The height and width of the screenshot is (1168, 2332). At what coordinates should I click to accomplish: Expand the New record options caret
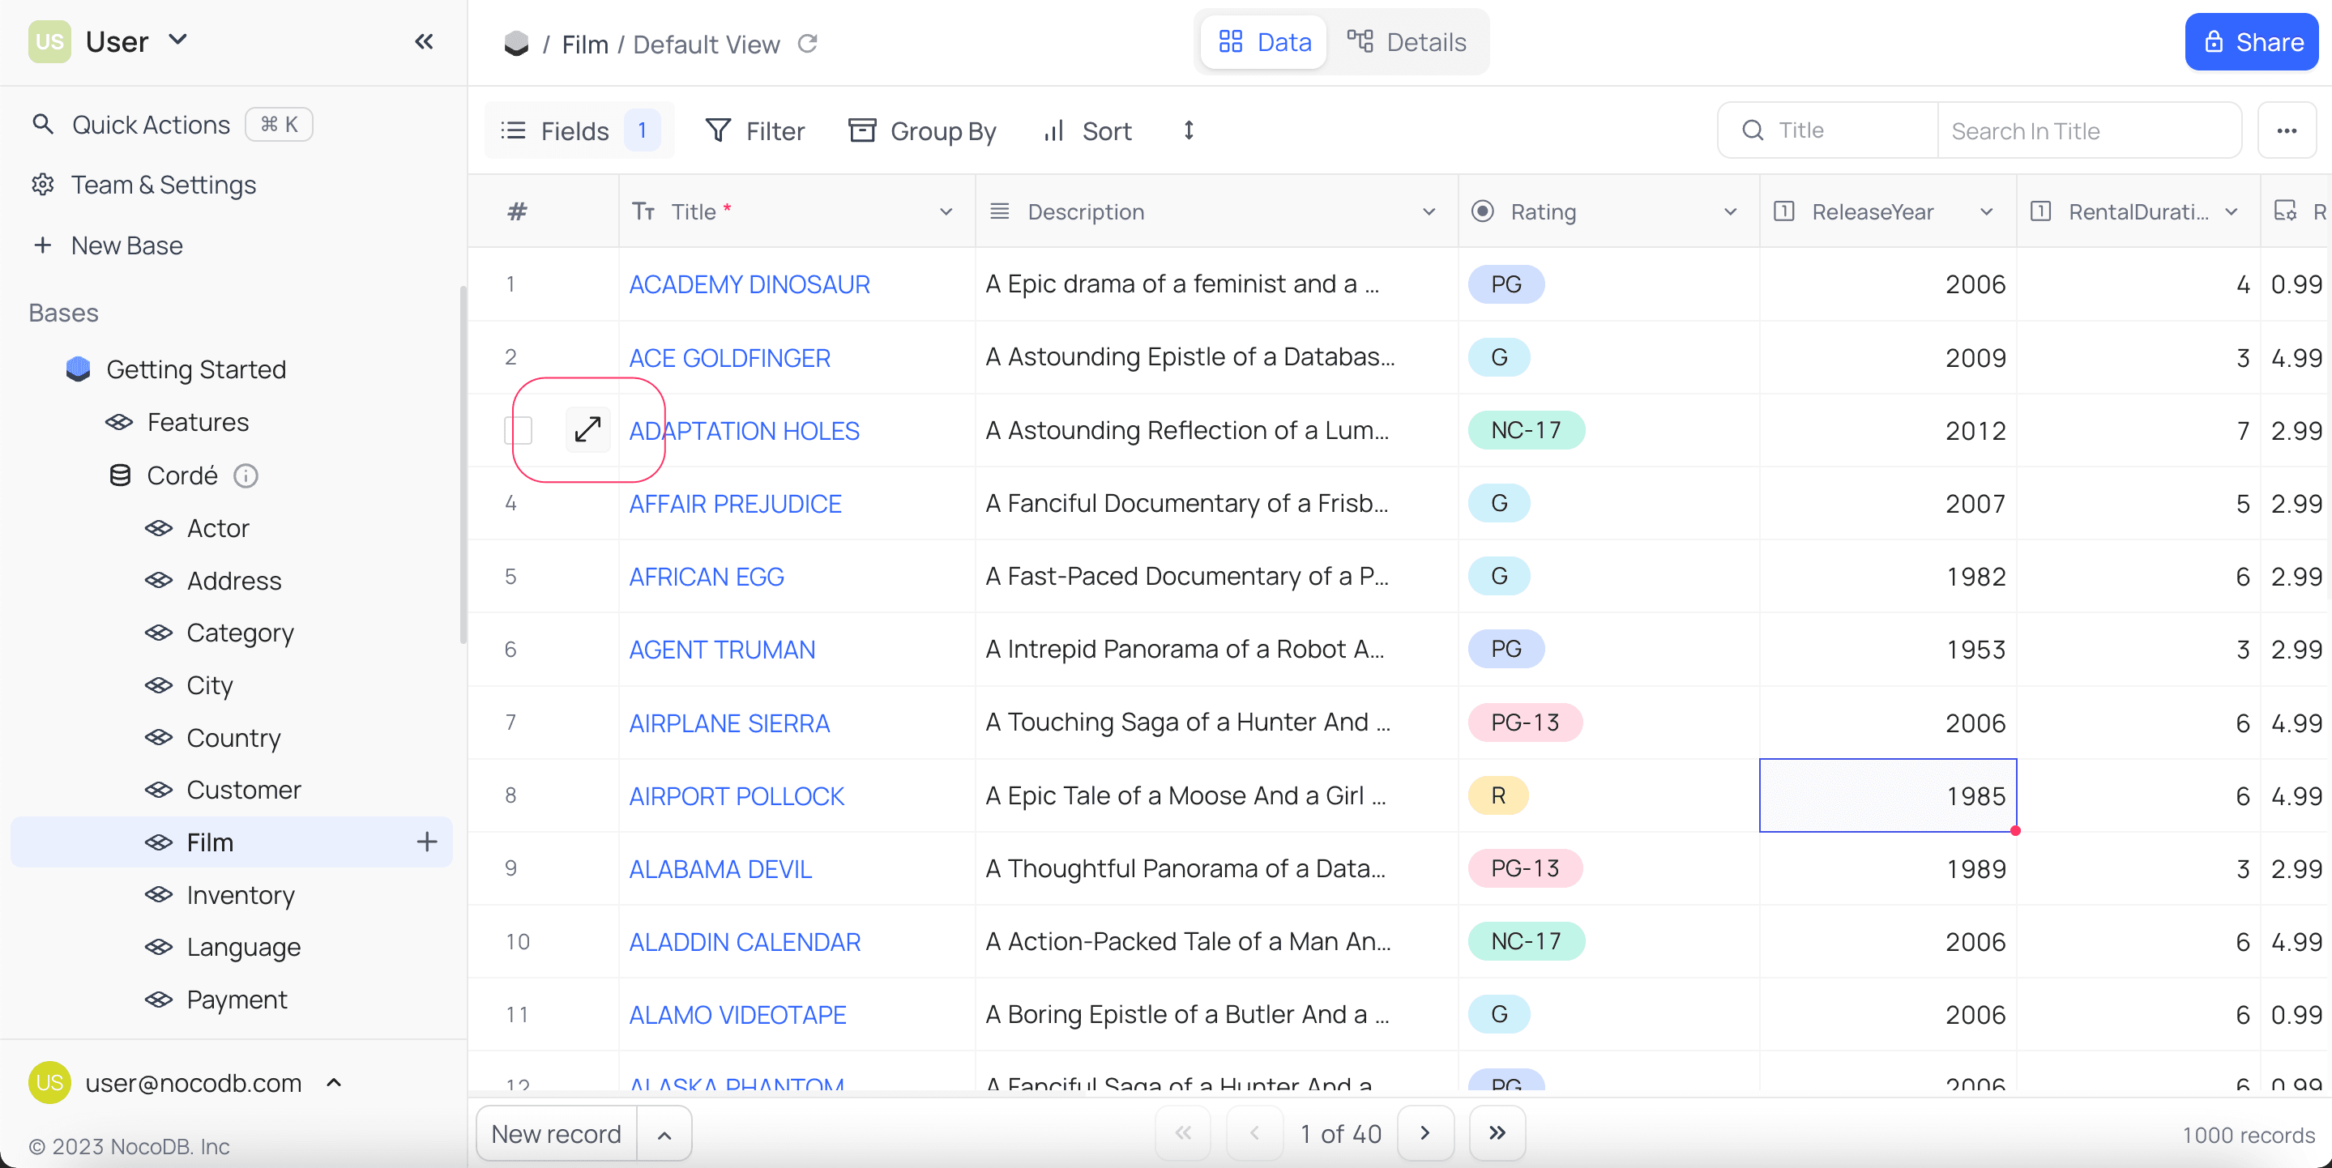tap(664, 1135)
